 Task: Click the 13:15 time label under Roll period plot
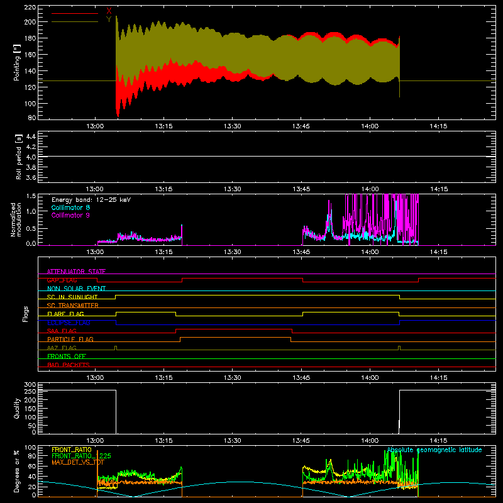163,189
